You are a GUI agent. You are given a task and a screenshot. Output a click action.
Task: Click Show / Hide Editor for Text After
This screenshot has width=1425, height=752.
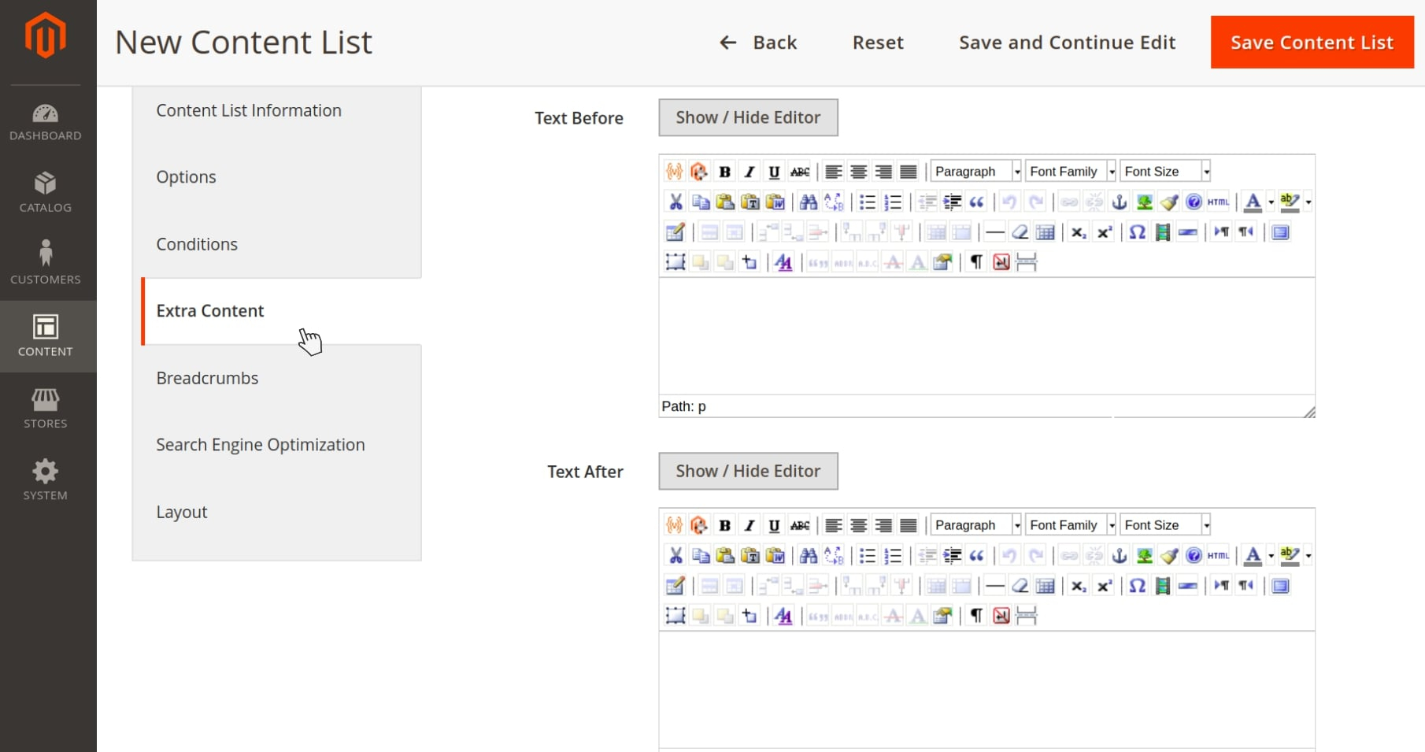pyautogui.click(x=748, y=471)
